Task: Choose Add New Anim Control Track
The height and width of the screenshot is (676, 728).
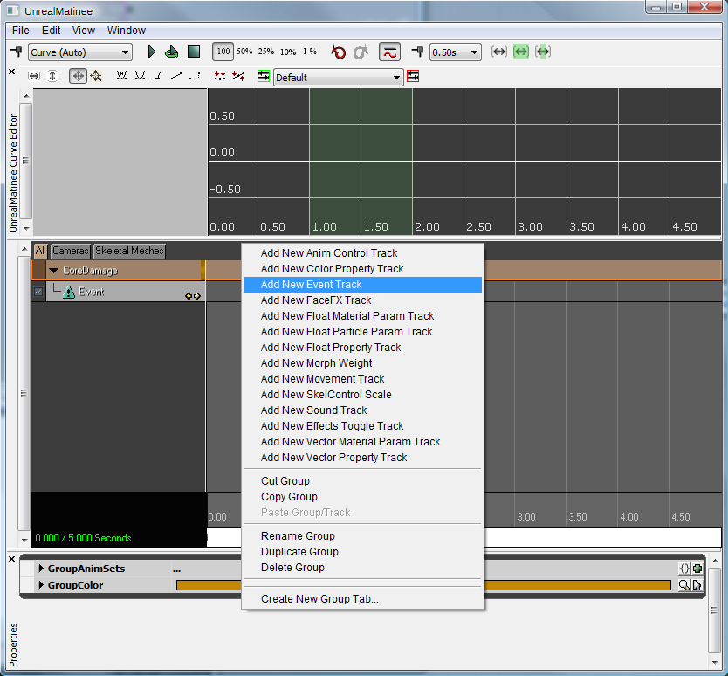Action: click(x=362, y=252)
